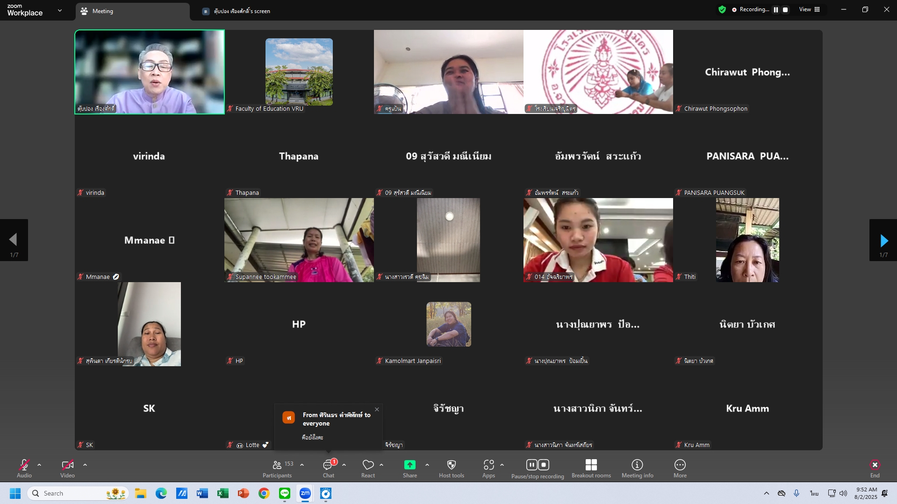Open Host tools shield icon
This screenshot has width=897, height=504.
(x=451, y=469)
